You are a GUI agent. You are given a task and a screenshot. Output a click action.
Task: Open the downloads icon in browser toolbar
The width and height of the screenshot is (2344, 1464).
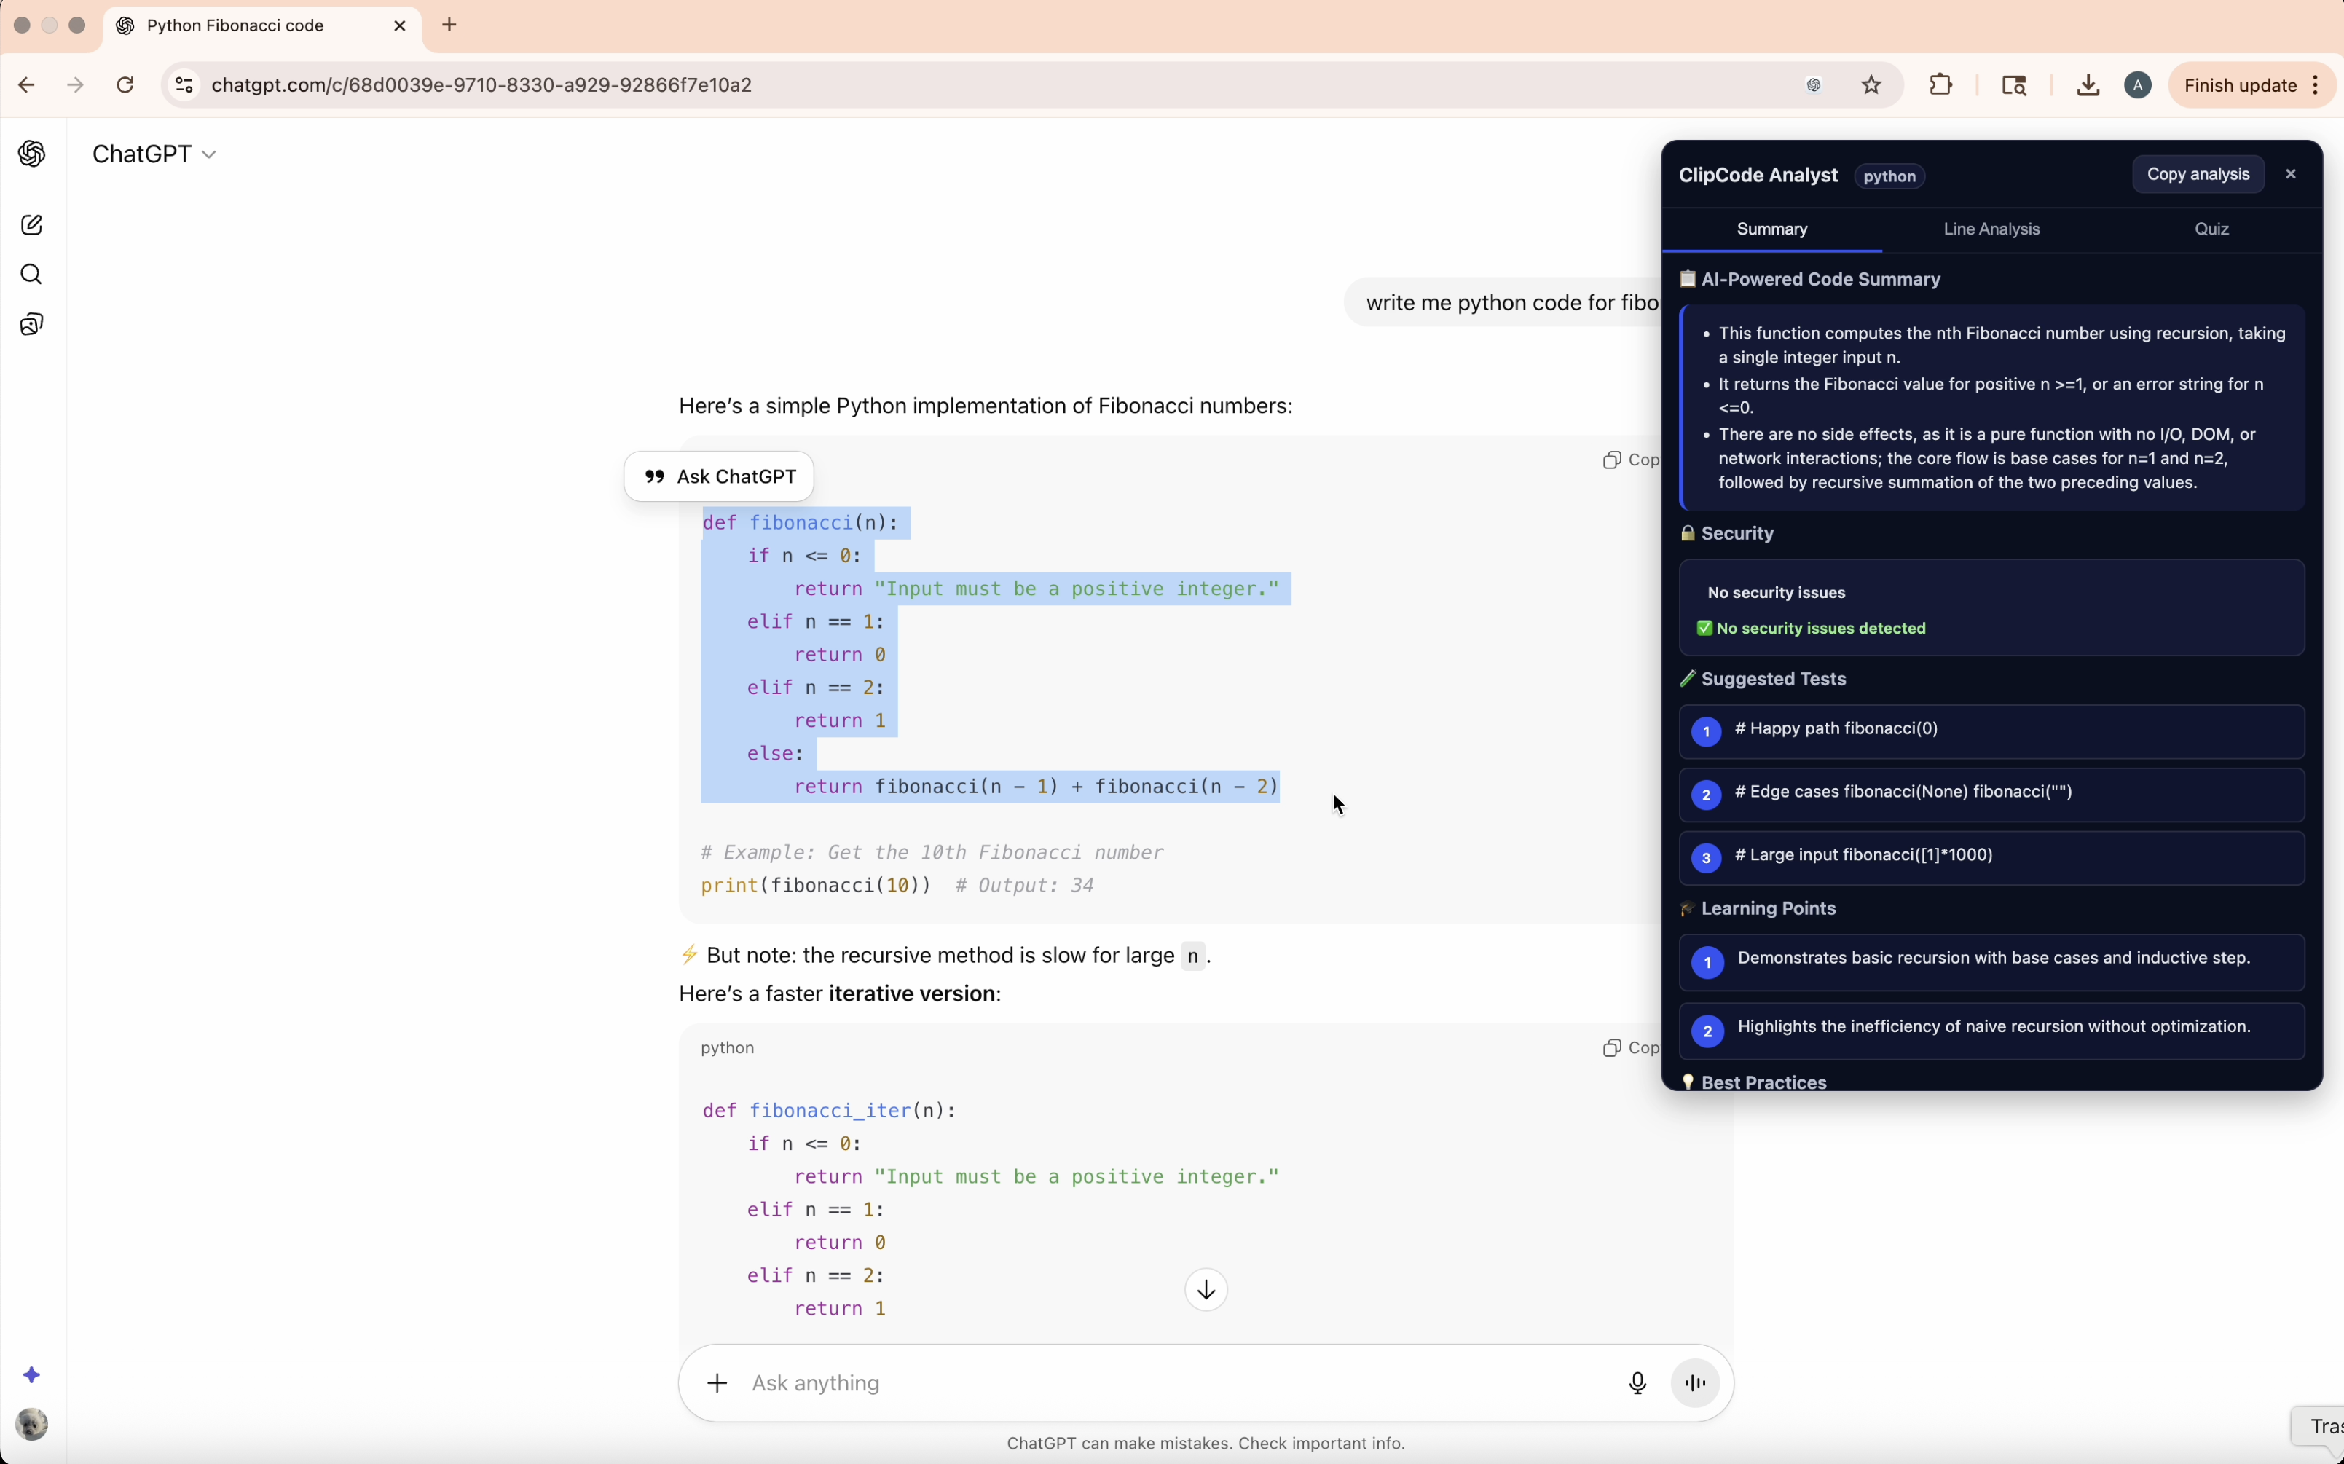tap(2088, 85)
